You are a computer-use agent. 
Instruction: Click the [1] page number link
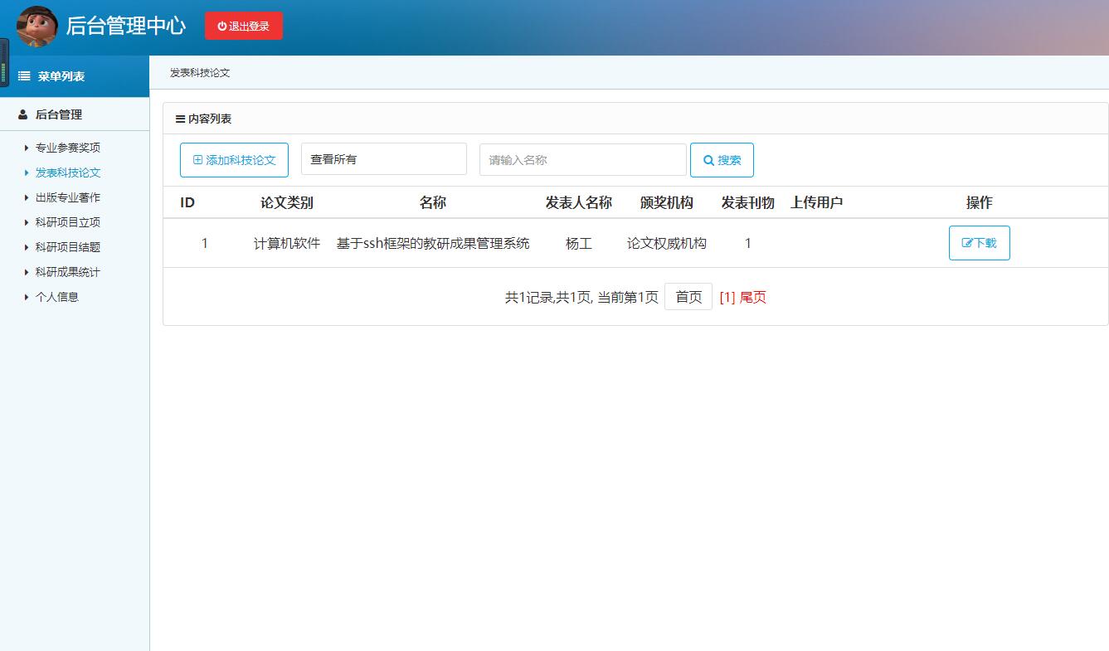(x=727, y=297)
